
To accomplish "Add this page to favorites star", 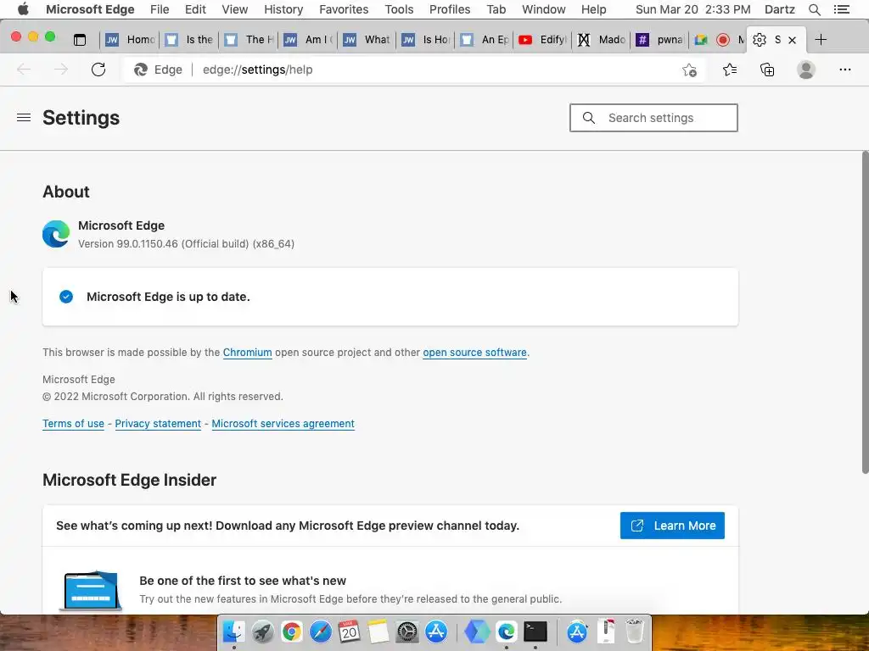I will (689, 70).
